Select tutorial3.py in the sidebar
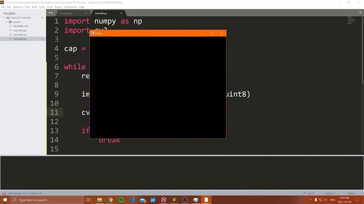The width and height of the screenshot is (364, 204). (20, 39)
